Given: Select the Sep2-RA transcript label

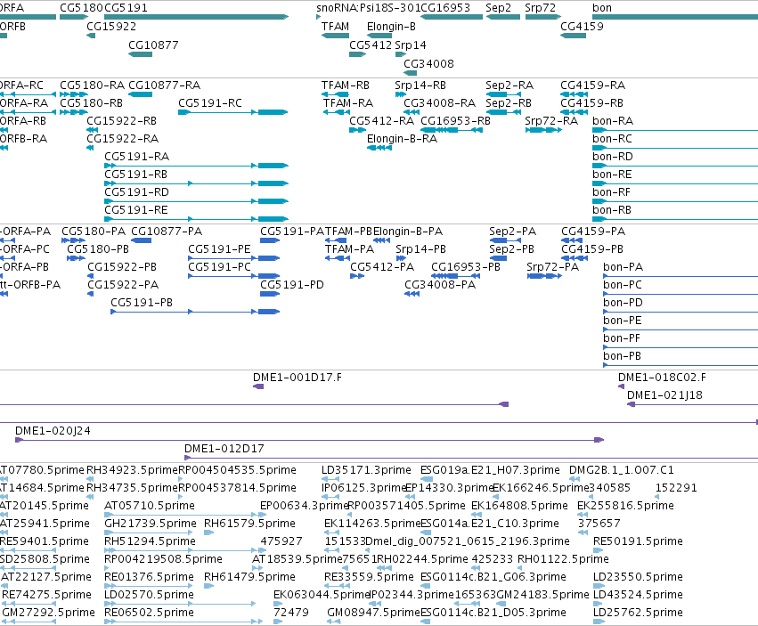Looking at the screenshot, I should coord(509,85).
